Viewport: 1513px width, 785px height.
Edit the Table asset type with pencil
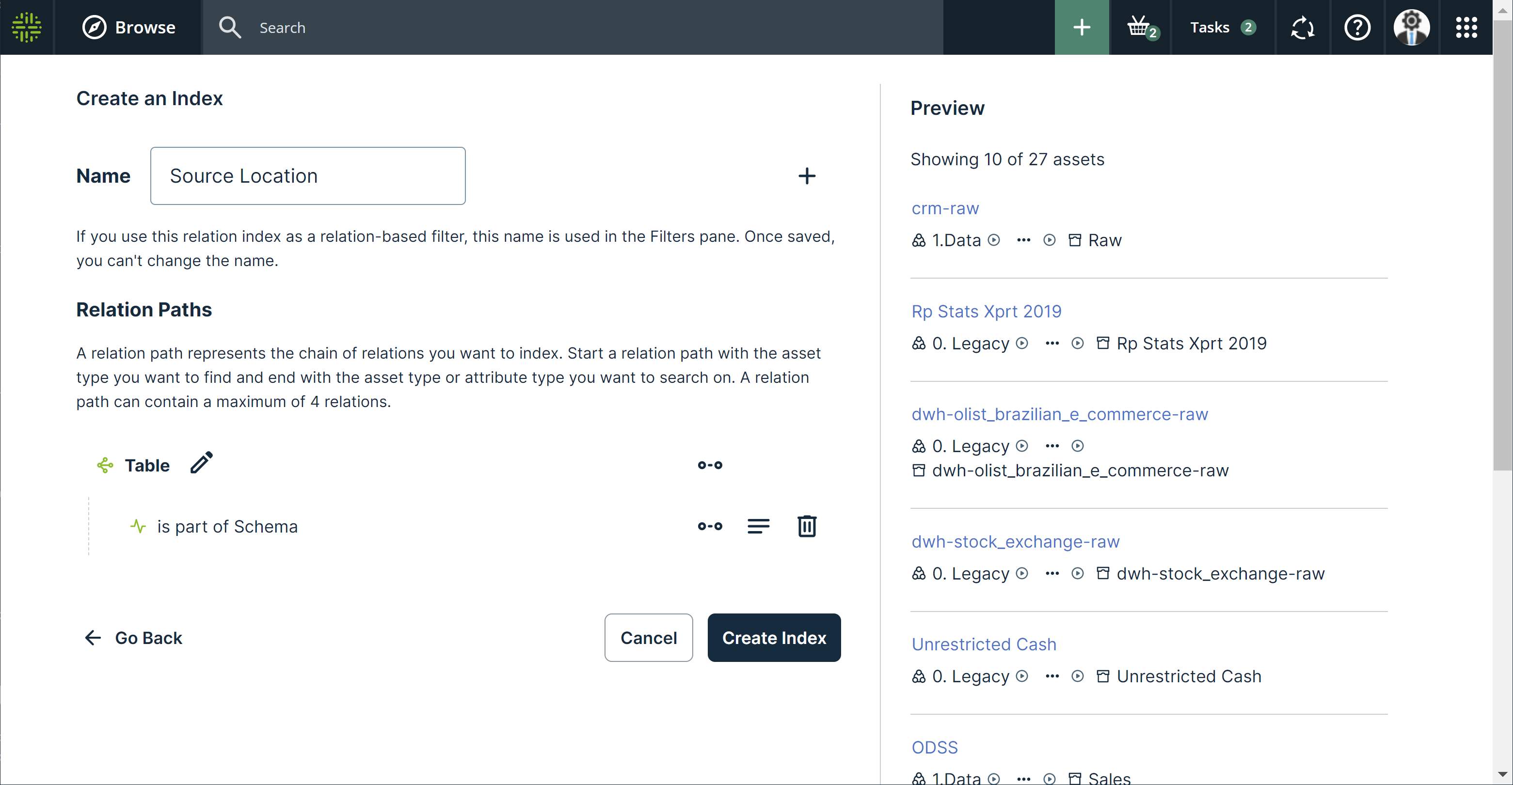(202, 463)
